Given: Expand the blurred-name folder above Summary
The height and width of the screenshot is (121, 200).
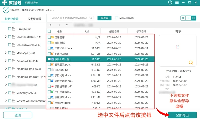Looking at the screenshot, I should [x=6, y=85].
